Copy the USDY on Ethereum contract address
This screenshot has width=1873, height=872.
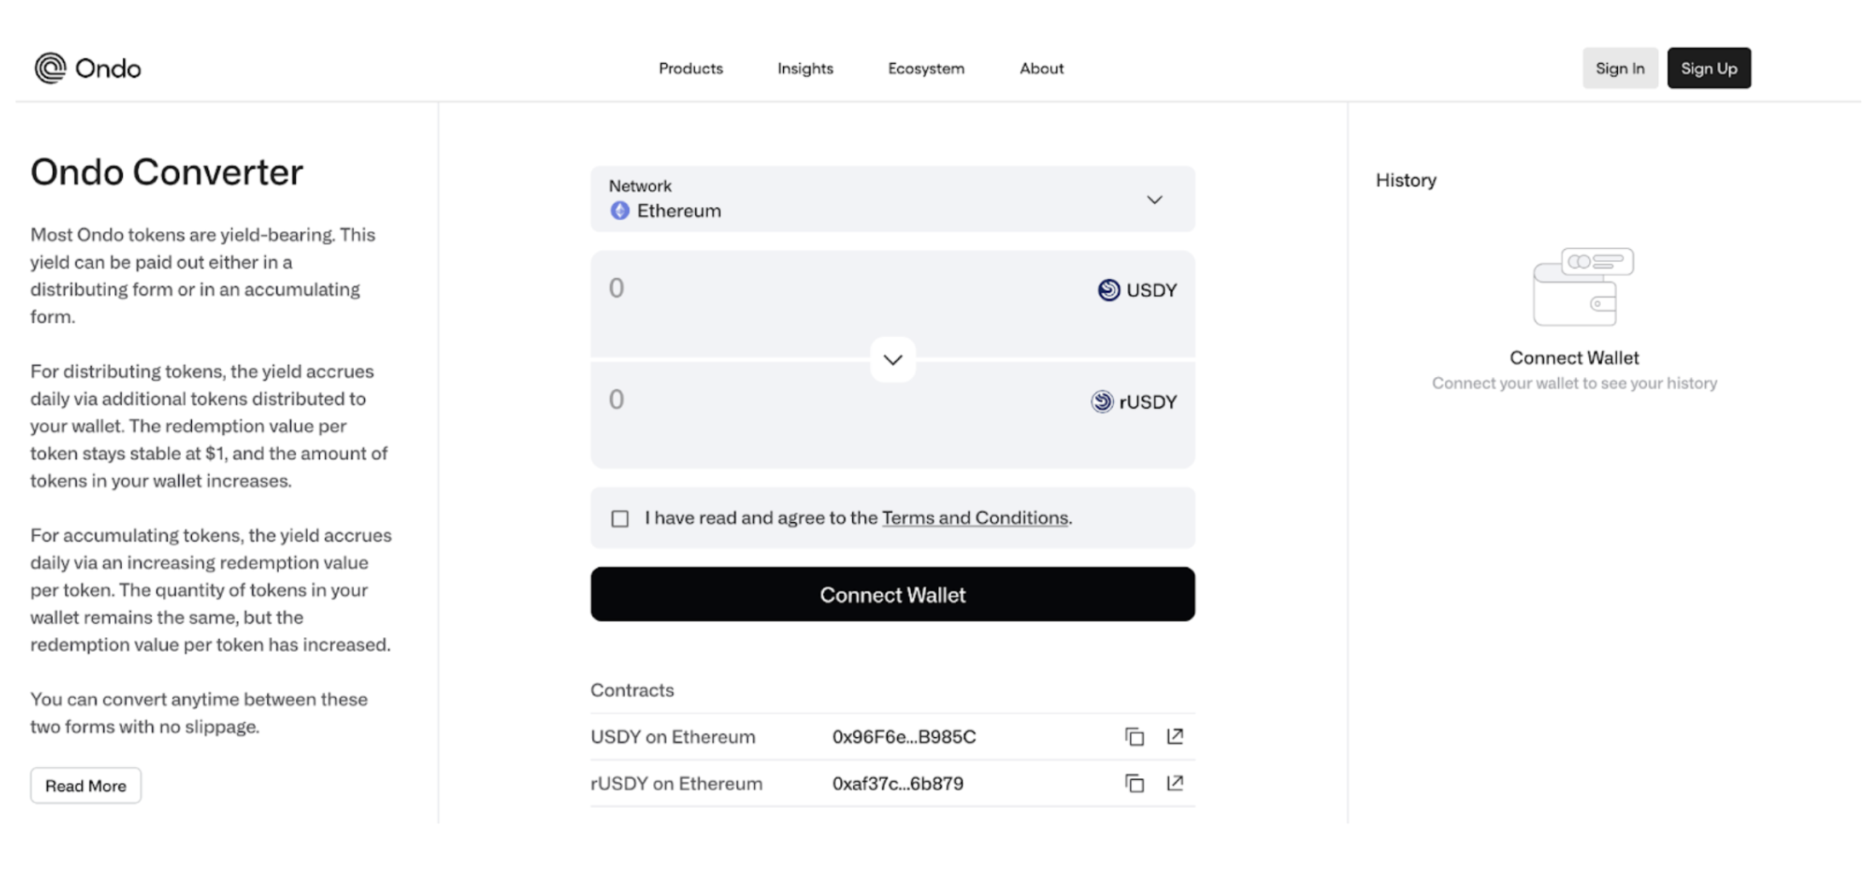(x=1134, y=736)
